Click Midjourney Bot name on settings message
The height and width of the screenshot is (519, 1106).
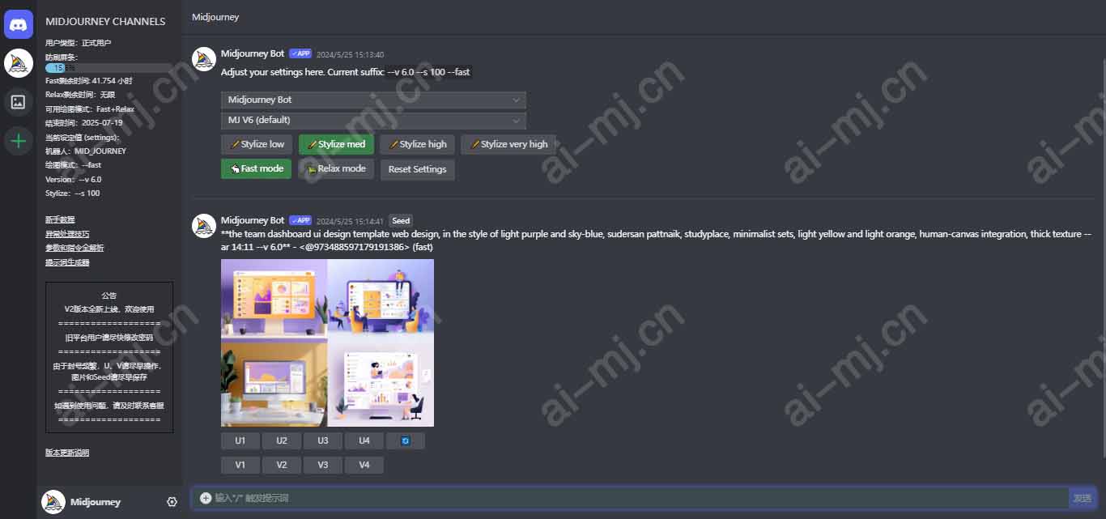point(253,53)
